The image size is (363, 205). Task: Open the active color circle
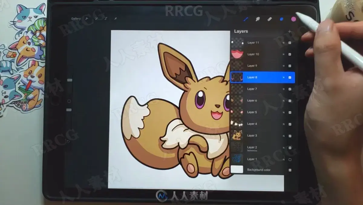(x=293, y=19)
